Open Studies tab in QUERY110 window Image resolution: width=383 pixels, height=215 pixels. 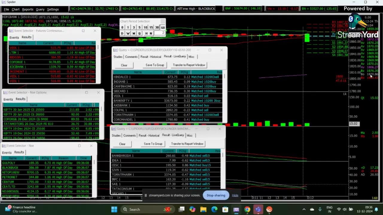[x=118, y=57]
